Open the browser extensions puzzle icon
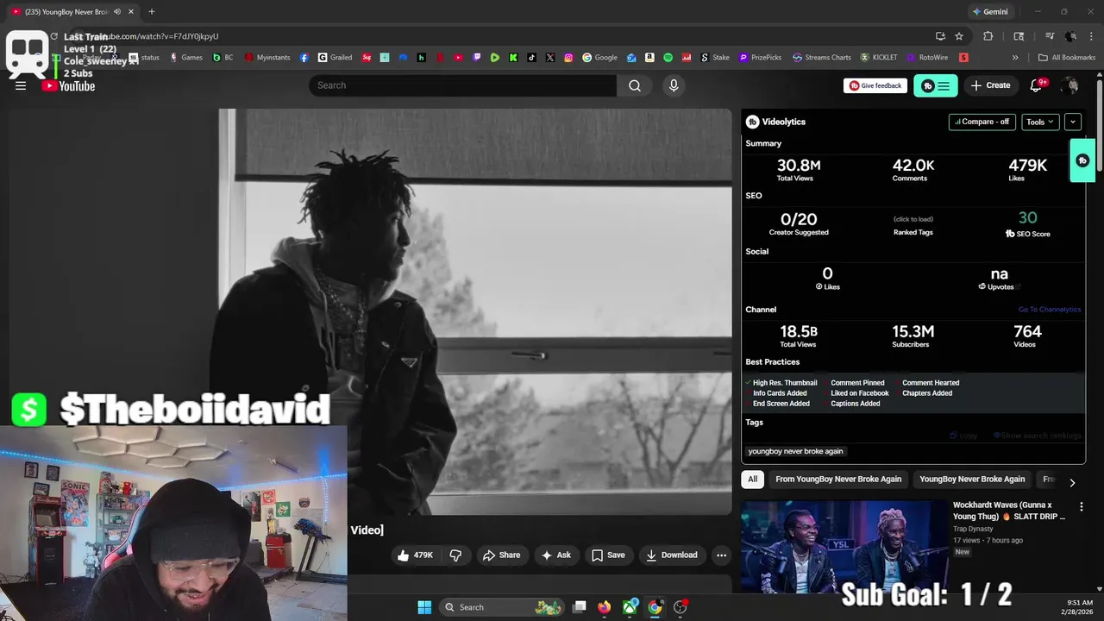The width and height of the screenshot is (1104, 621). pos(988,36)
